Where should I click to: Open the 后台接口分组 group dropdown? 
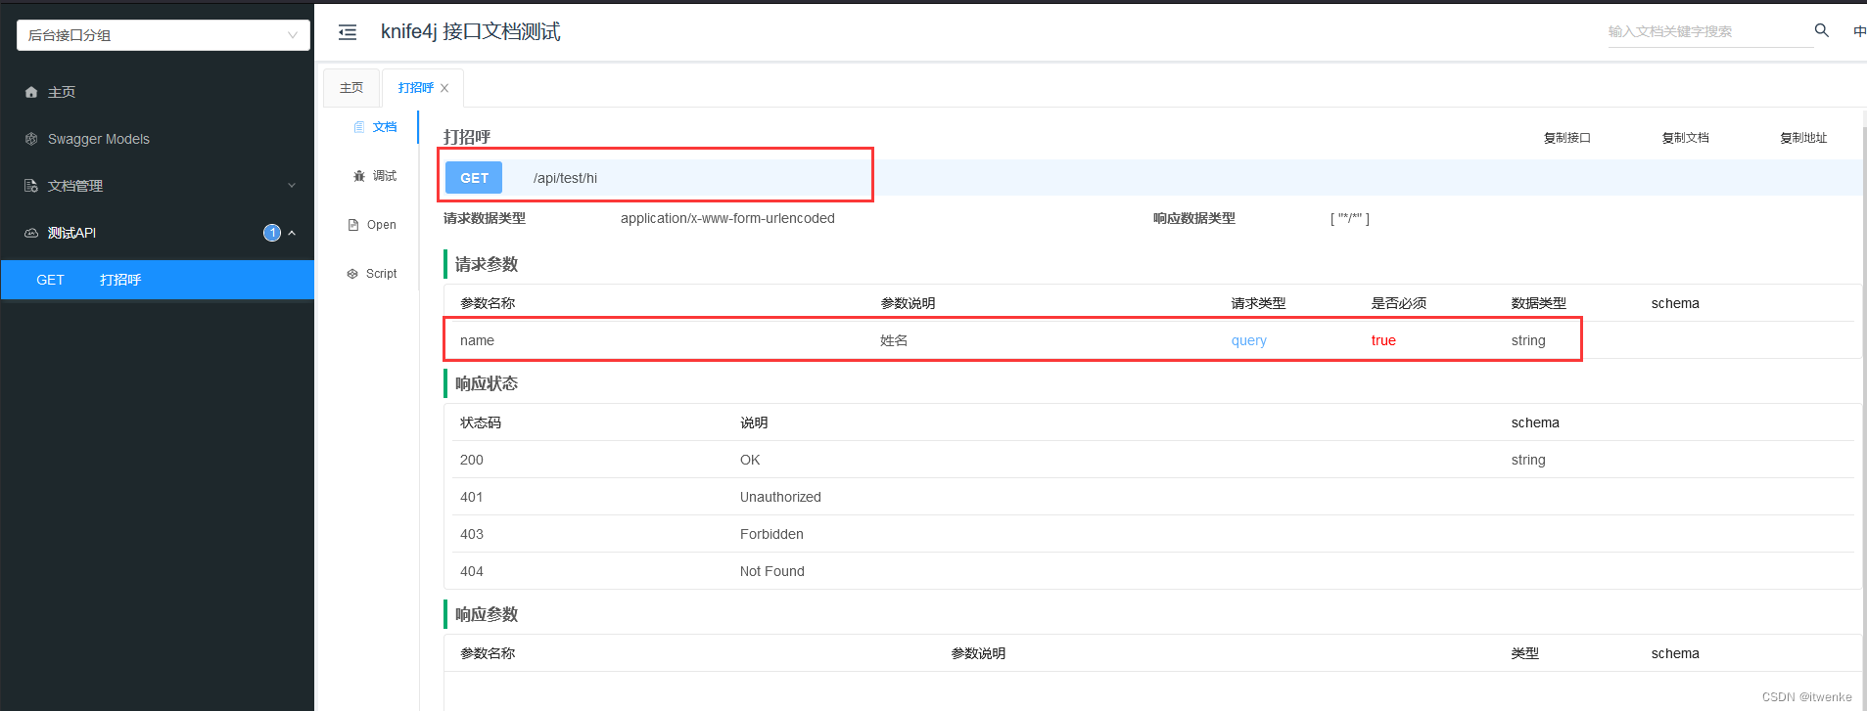pos(163,35)
